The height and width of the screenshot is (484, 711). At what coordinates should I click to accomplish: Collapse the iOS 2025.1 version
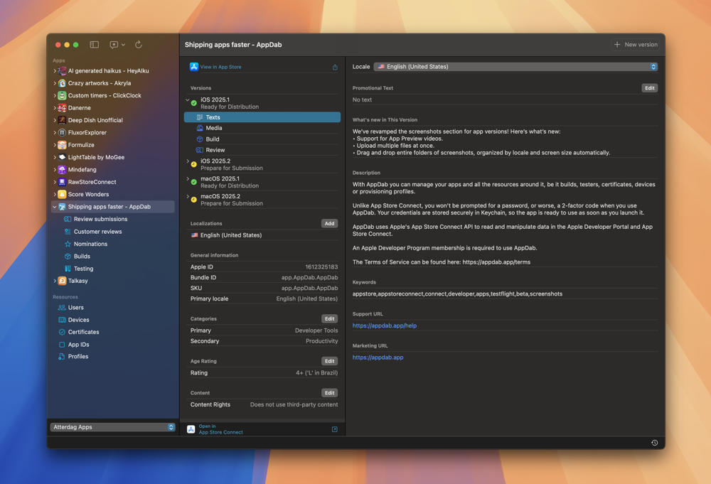188,100
